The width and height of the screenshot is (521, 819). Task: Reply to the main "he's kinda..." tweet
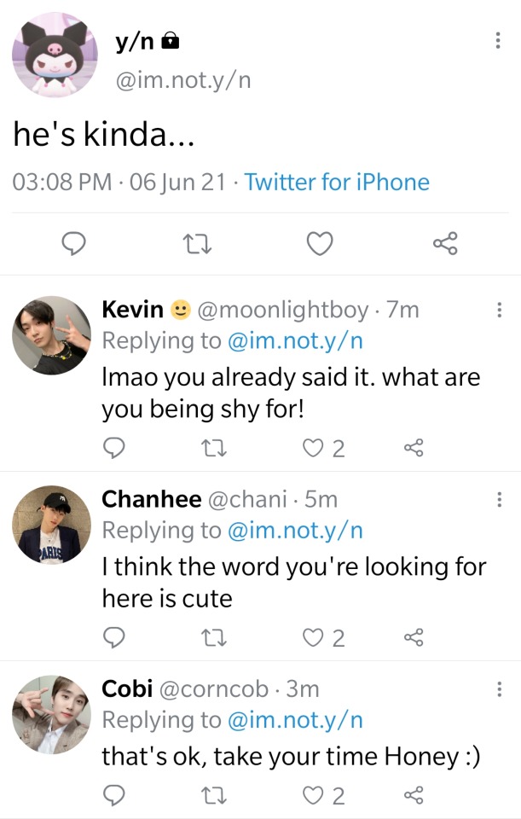[76, 245]
